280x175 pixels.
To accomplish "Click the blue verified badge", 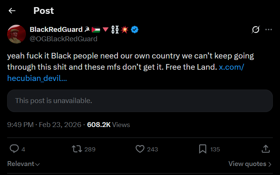I will 135,30.
